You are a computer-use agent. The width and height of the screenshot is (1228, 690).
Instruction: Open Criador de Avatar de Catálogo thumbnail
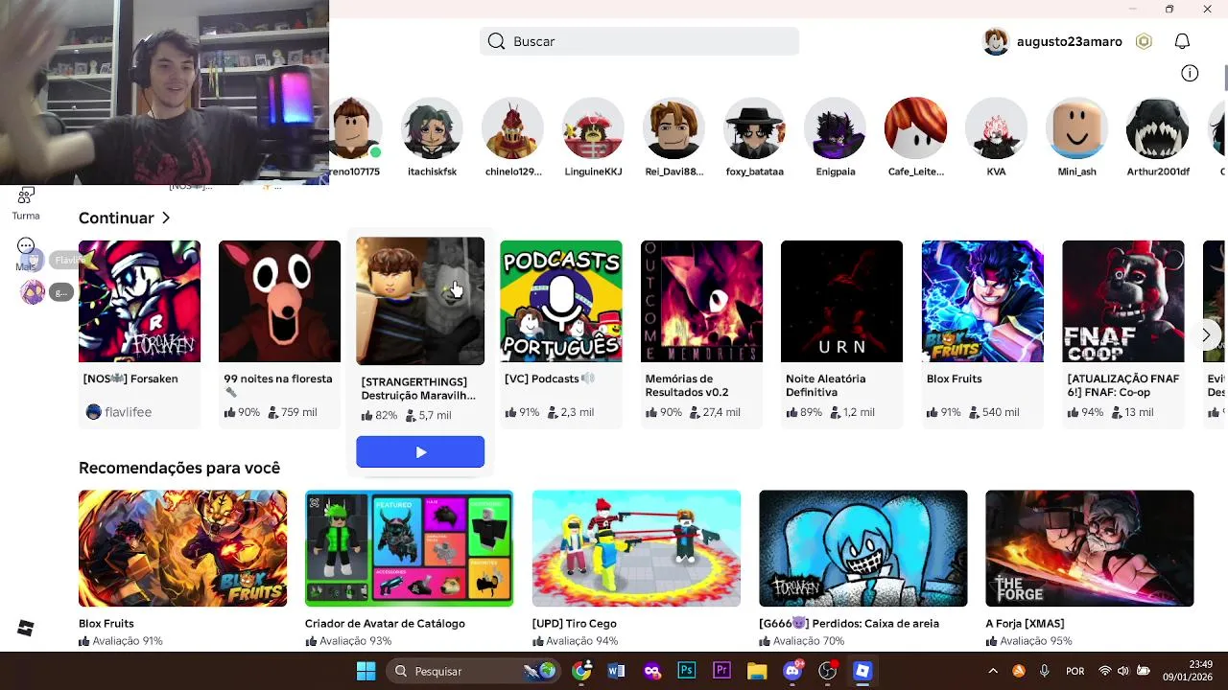click(x=409, y=548)
